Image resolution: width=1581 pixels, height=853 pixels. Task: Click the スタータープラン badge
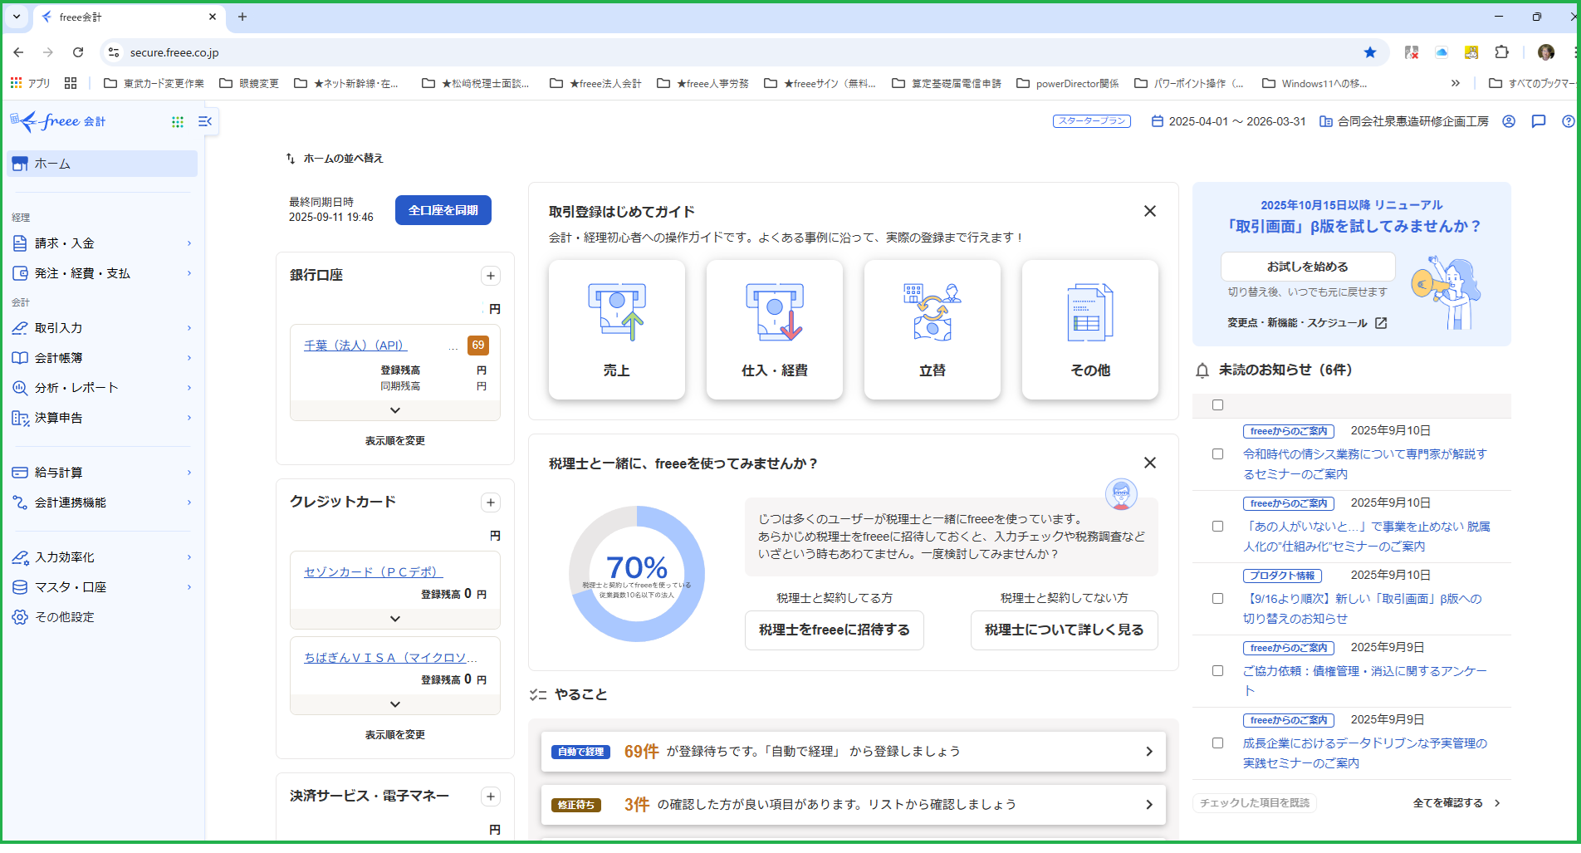1092,121
